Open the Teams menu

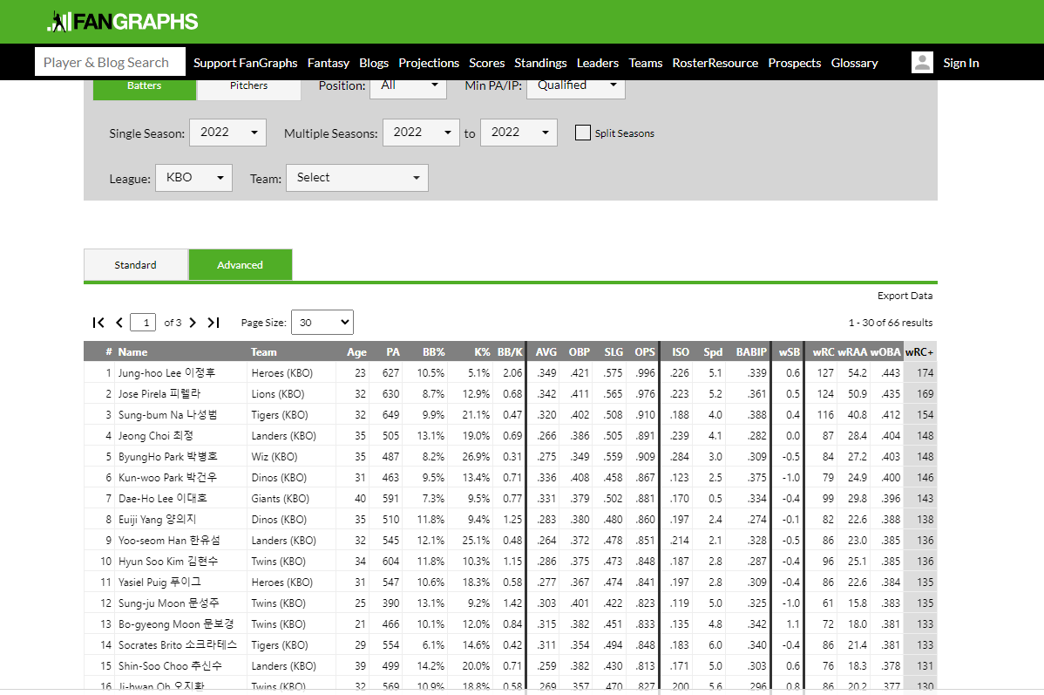(x=646, y=63)
